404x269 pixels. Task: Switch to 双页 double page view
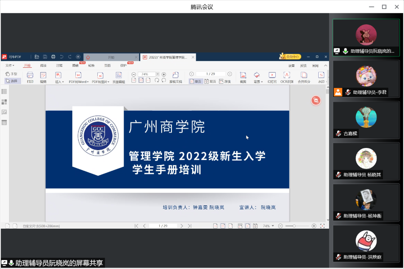pos(210,81)
